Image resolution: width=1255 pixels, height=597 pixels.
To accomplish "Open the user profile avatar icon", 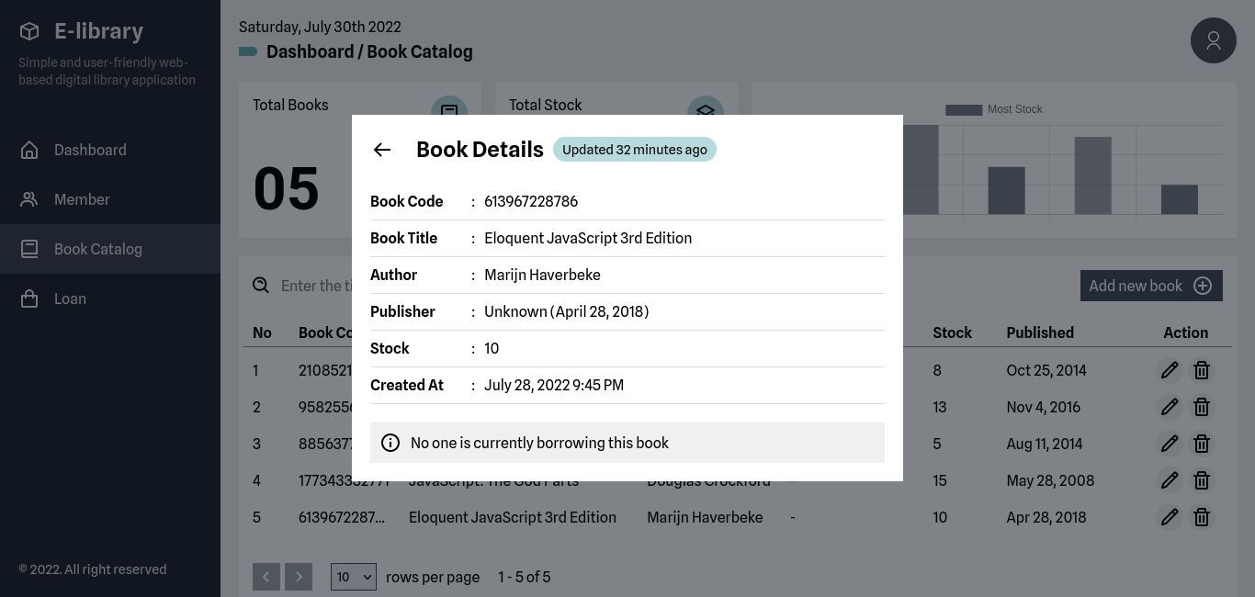I will coord(1213,40).
